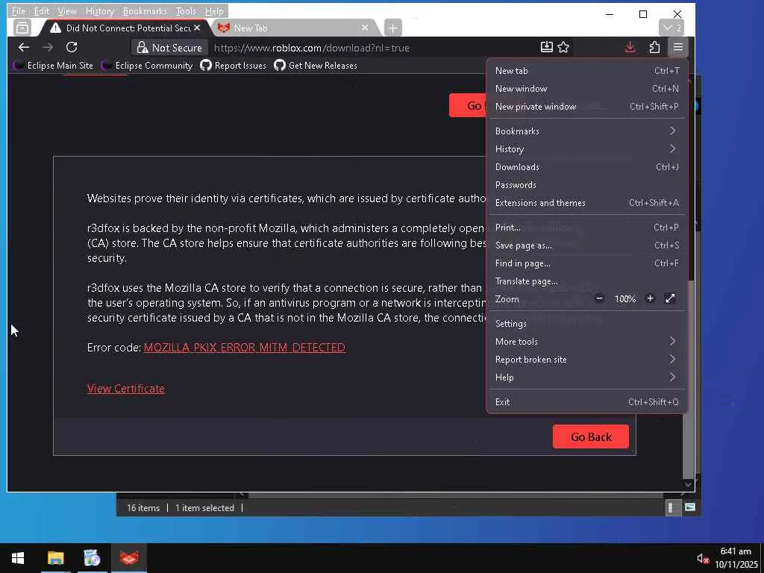Choose Save page as...

tap(586, 245)
